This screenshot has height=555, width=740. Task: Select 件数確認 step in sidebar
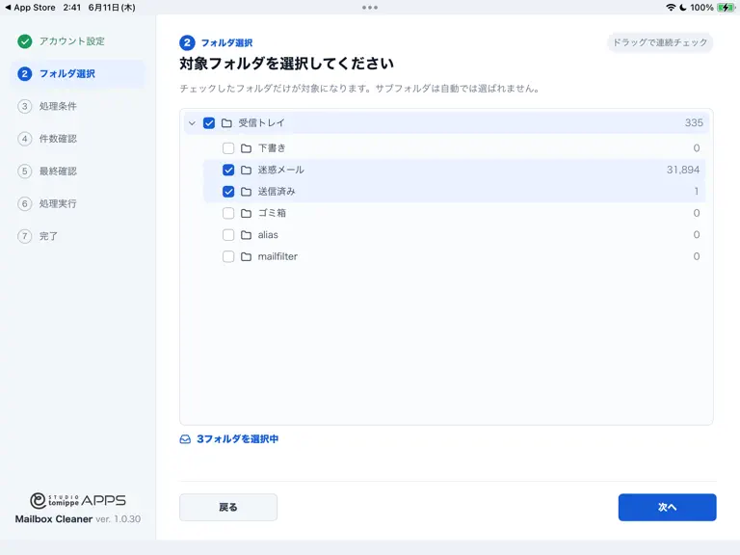coord(77,139)
